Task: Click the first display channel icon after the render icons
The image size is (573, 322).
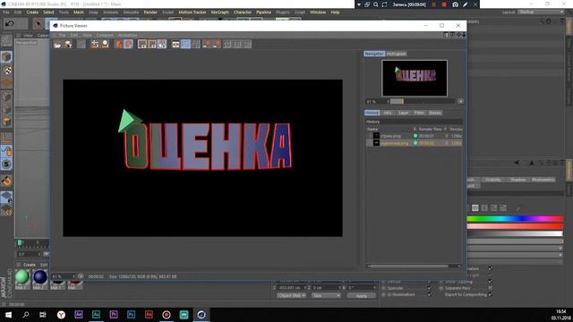Action: pyautogui.click(x=142, y=45)
